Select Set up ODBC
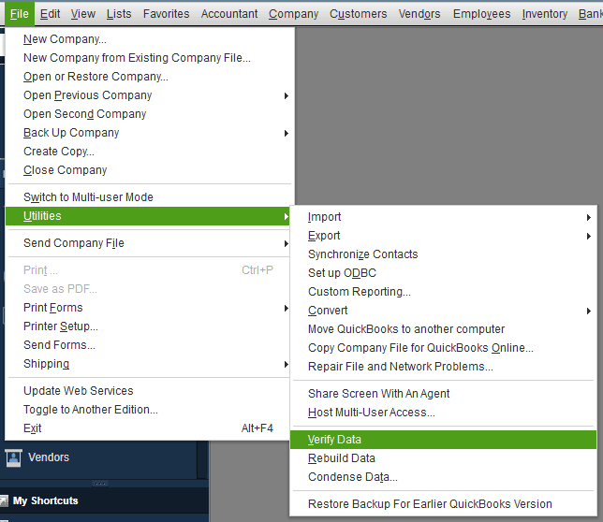The image size is (603, 522). click(x=342, y=273)
